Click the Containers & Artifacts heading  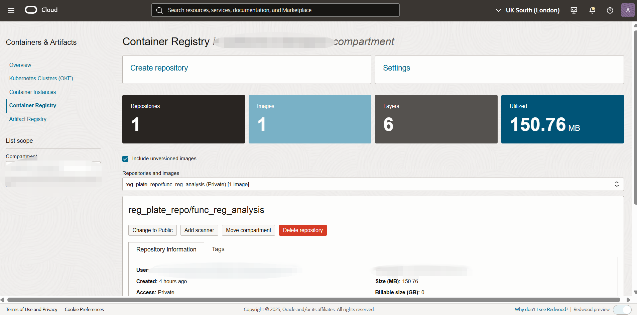[x=41, y=42]
